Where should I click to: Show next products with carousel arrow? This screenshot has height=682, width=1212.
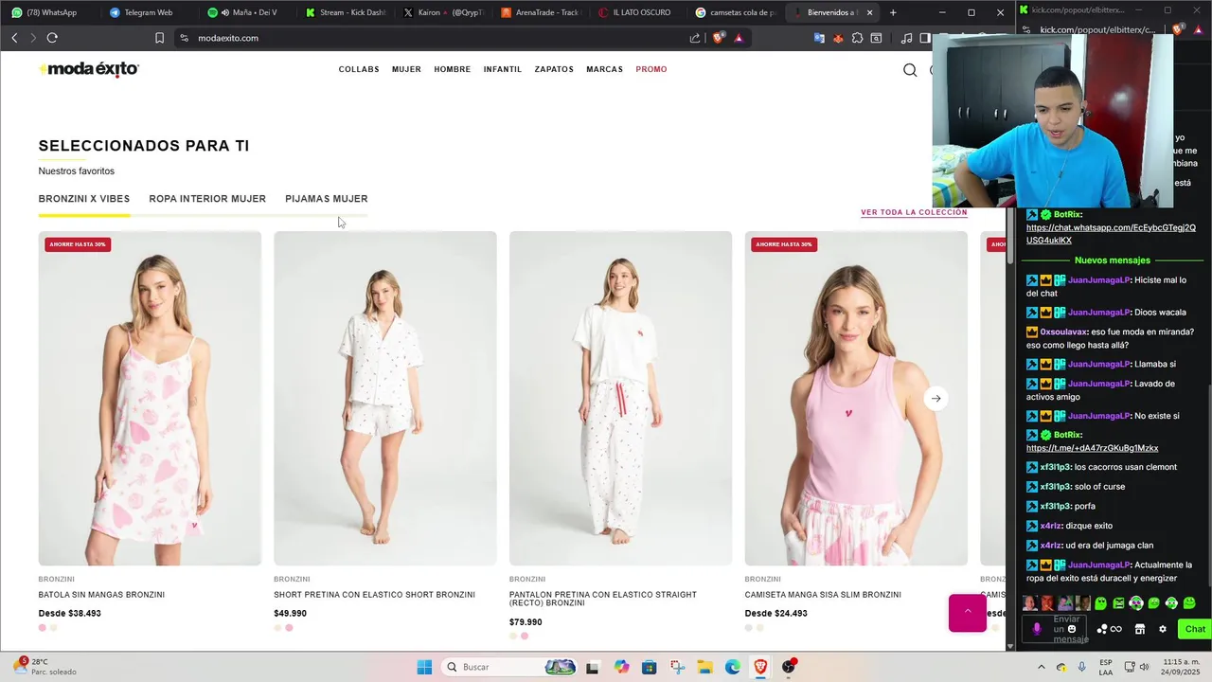936,398
